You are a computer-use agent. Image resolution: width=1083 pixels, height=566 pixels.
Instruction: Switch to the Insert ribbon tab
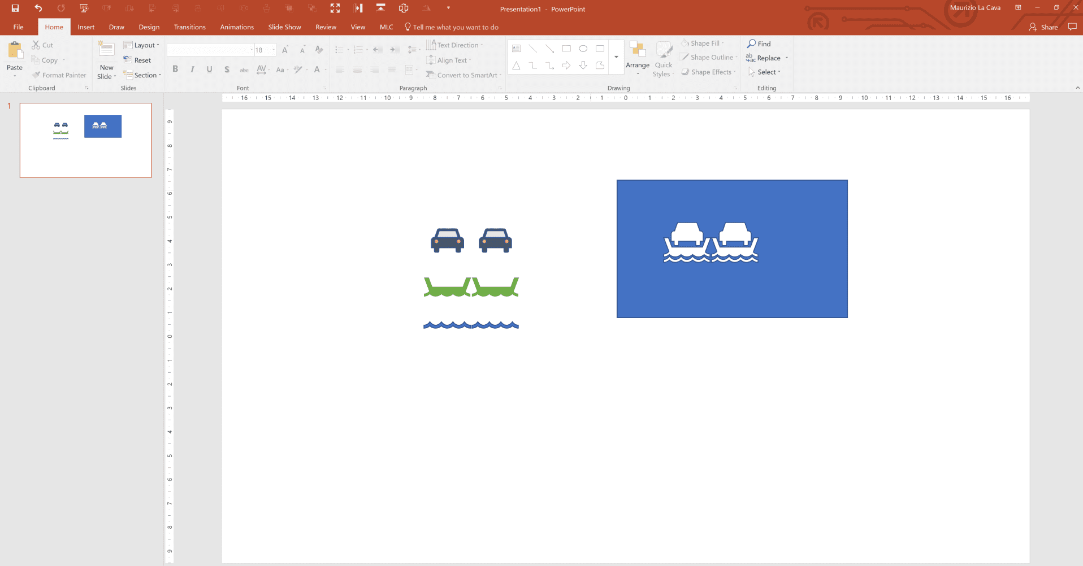pyautogui.click(x=85, y=27)
